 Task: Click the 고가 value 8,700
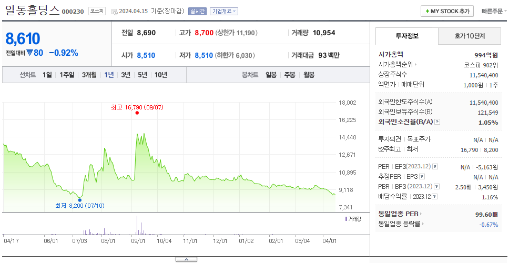click(204, 33)
